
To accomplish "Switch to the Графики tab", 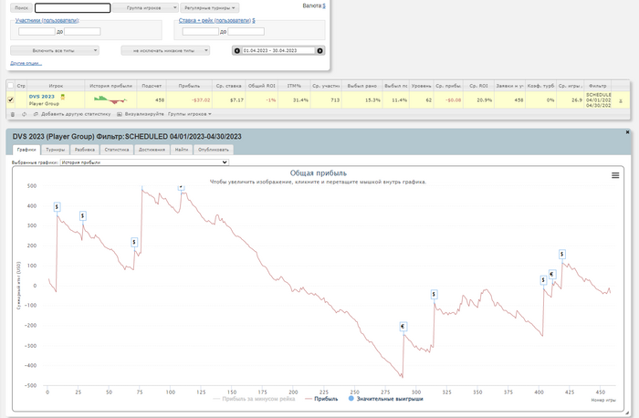I will [x=26, y=150].
